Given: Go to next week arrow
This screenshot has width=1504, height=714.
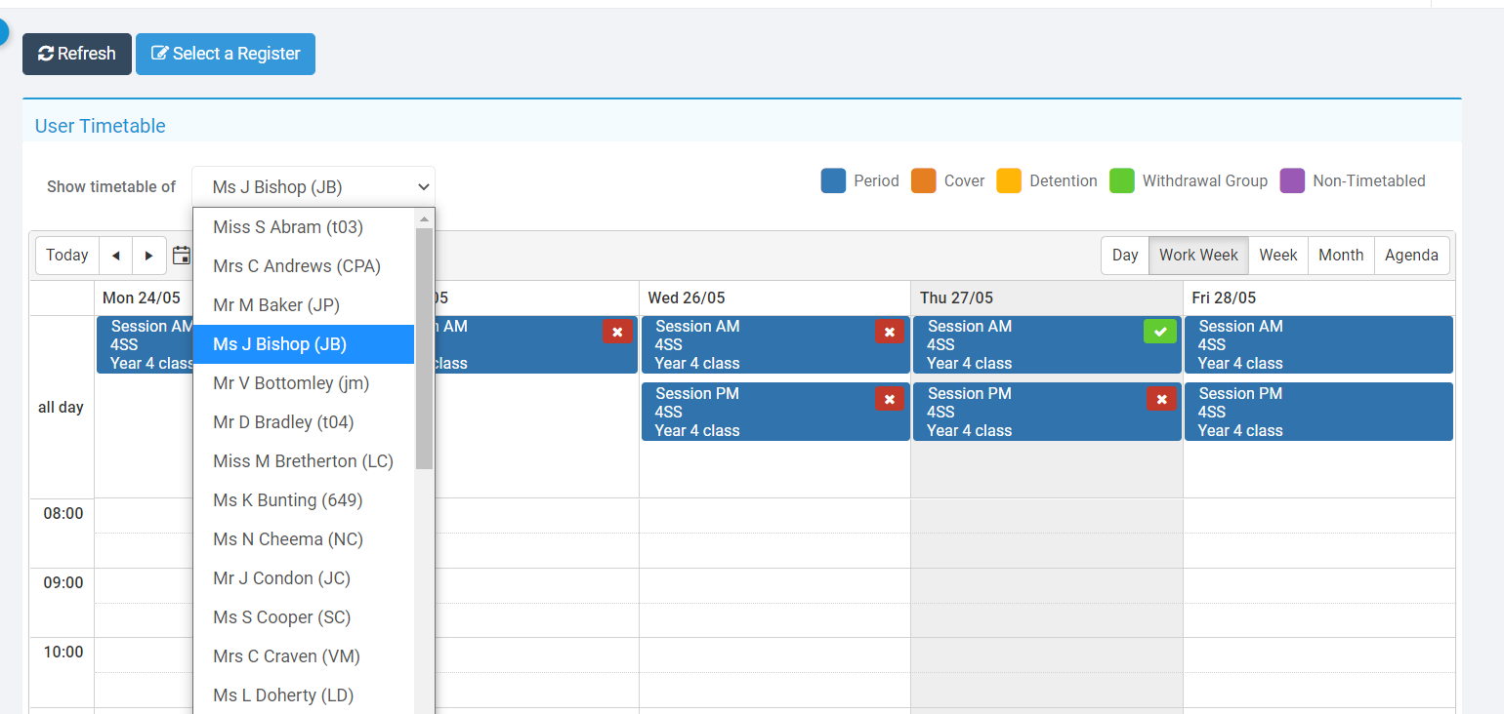Looking at the screenshot, I should [148, 256].
